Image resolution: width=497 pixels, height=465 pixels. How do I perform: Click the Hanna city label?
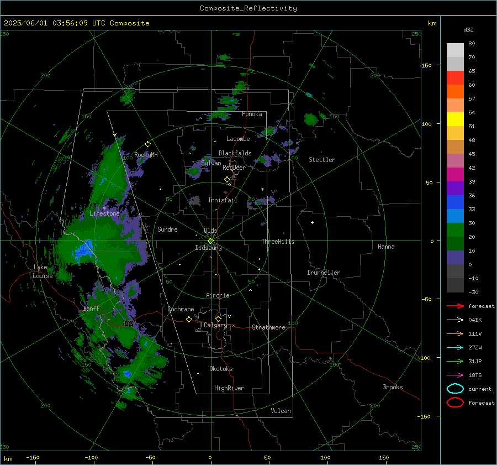pyautogui.click(x=386, y=247)
